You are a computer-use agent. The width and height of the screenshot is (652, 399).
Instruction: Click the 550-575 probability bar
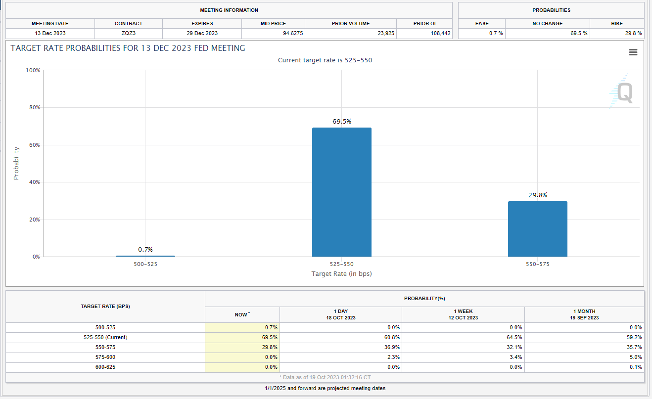coord(537,229)
